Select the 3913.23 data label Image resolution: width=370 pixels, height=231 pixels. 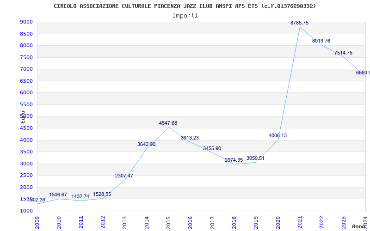point(190,138)
